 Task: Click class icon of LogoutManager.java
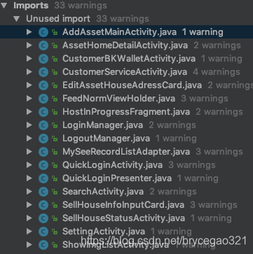click(x=43, y=139)
